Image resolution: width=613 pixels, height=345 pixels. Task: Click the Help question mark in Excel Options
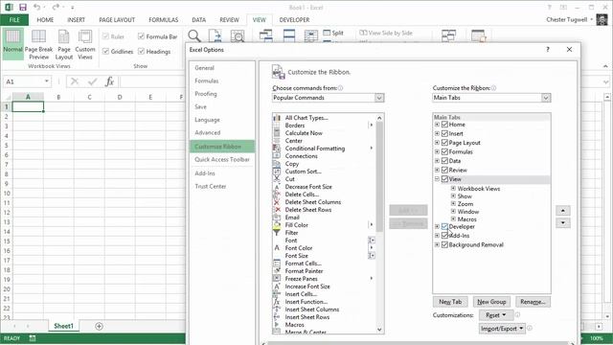[x=548, y=49]
